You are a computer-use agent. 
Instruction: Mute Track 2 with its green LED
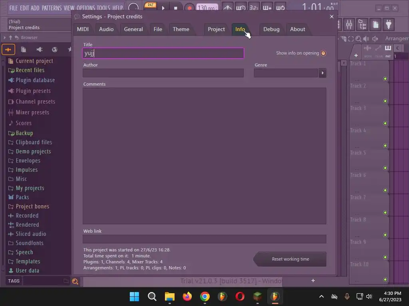click(385, 101)
